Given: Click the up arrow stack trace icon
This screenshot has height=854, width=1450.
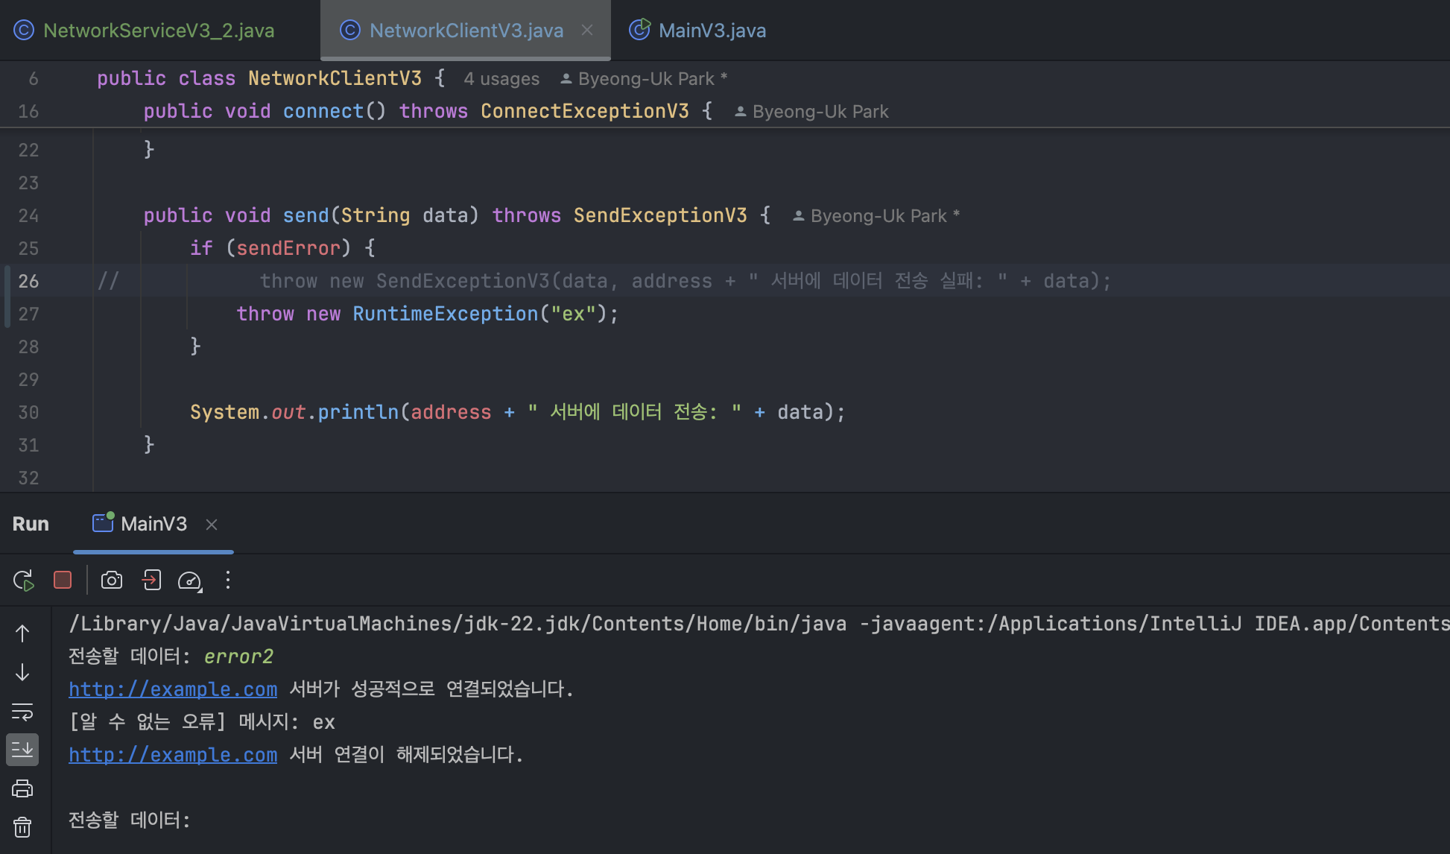Looking at the screenshot, I should (x=22, y=633).
